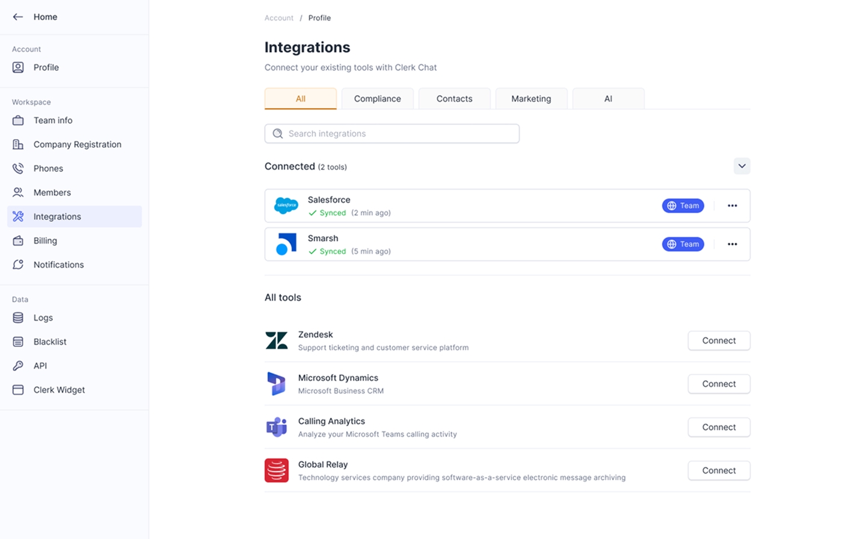This screenshot has height=539, width=866.
Task: Switch to the Compliance tab
Action: (x=377, y=99)
